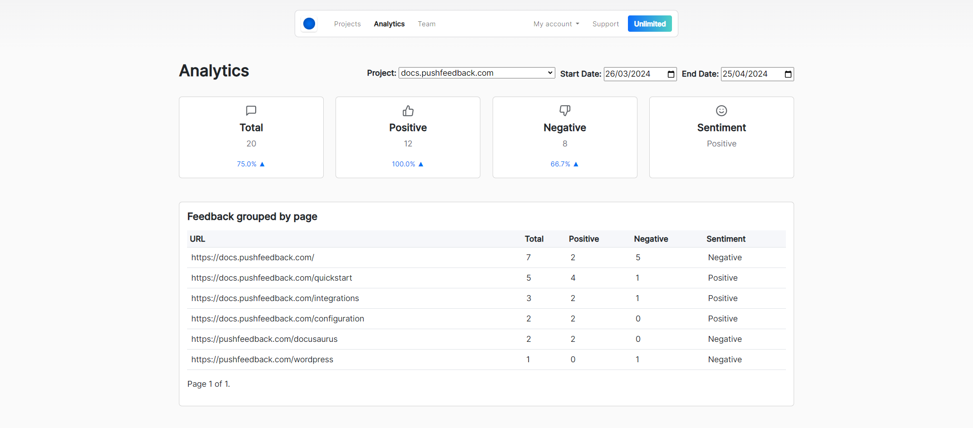The height and width of the screenshot is (428, 973).
Task: Click Positive sentiment in the integrations row
Action: (723, 298)
